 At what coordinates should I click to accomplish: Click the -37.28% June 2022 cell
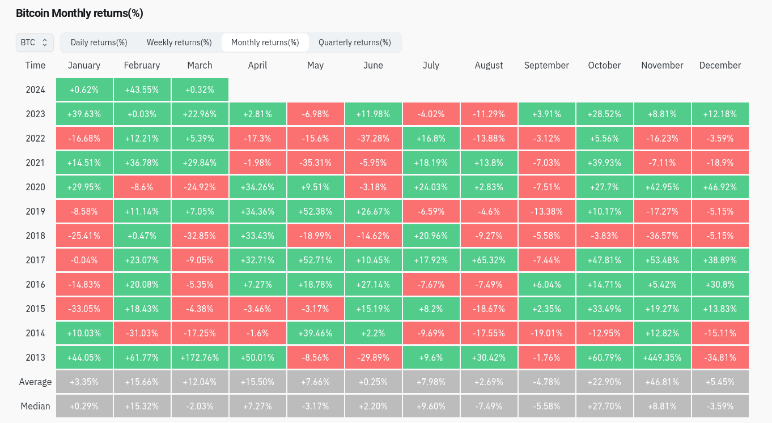(373, 138)
